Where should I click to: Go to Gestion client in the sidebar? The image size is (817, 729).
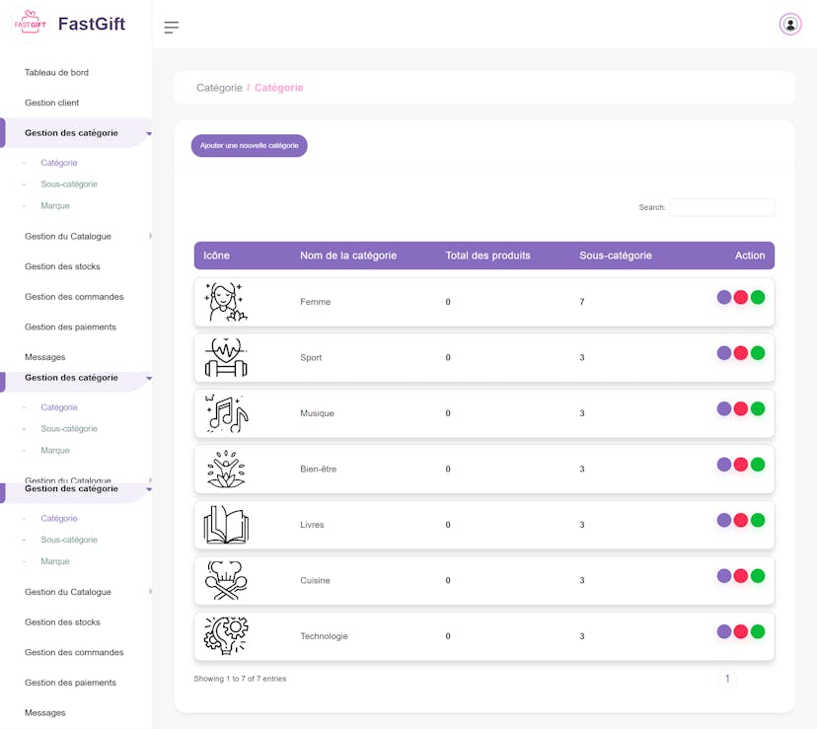tap(52, 103)
